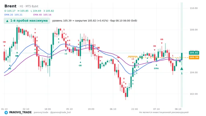The width and height of the screenshot is (206, 116).
Task: Click the green "EMA" marker near 07.10
Action: pyautogui.click(x=156, y=68)
